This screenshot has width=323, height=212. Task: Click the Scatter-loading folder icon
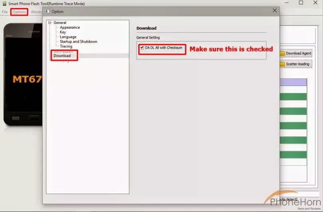(x=282, y=64)
